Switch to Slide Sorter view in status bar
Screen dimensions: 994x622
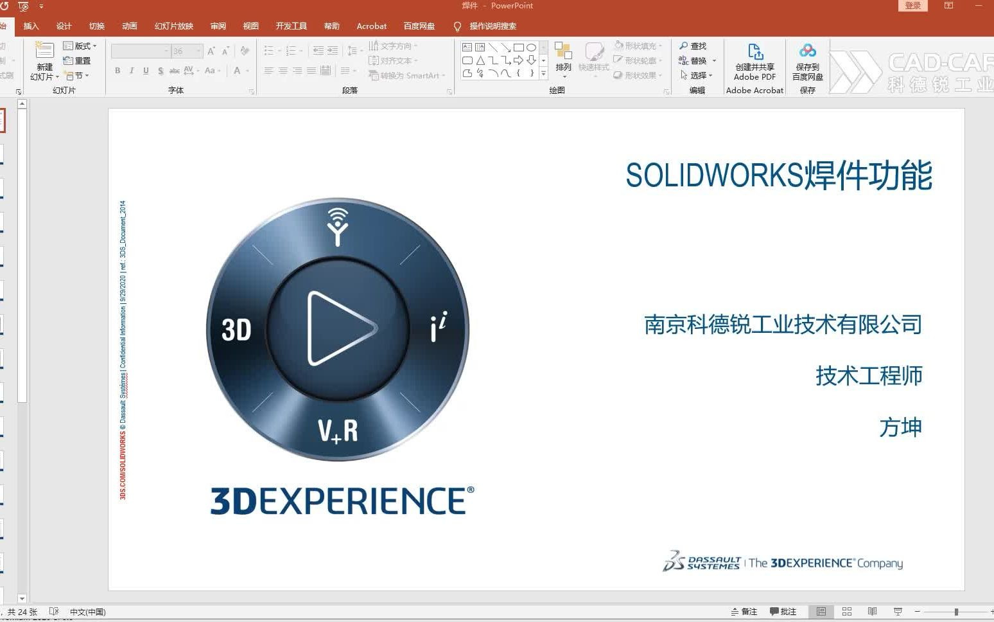846,611
